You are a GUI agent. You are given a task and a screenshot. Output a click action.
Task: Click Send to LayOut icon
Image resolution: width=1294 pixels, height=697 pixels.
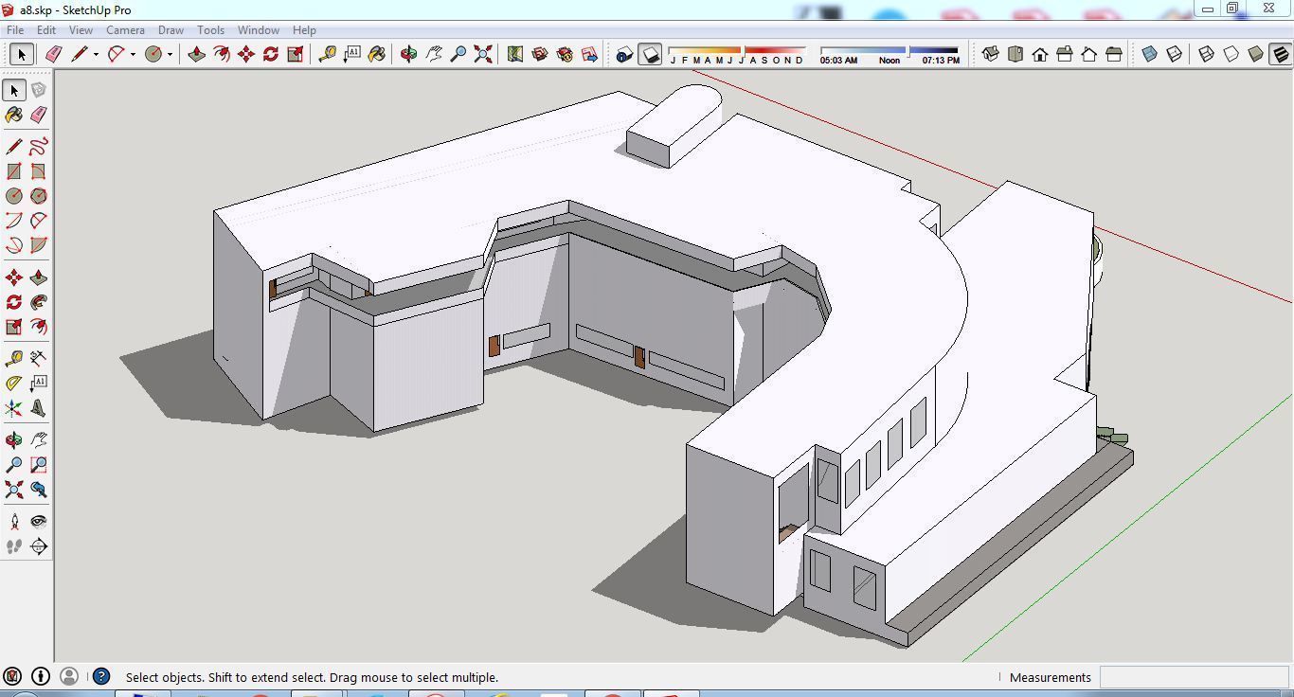tap(589, 54)
